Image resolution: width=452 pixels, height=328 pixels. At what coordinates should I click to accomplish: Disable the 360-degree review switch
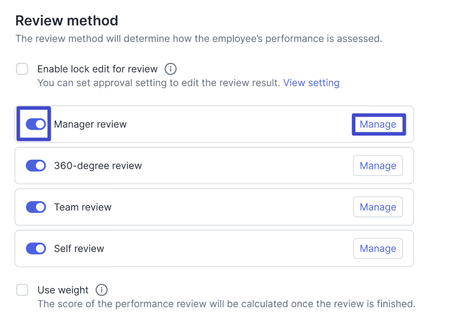click(36, 166)
